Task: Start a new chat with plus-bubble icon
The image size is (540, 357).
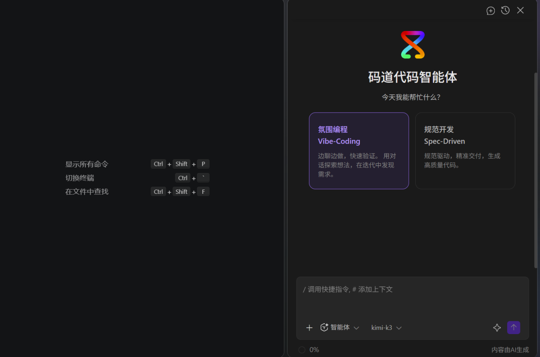Action: tap(491, 11)
